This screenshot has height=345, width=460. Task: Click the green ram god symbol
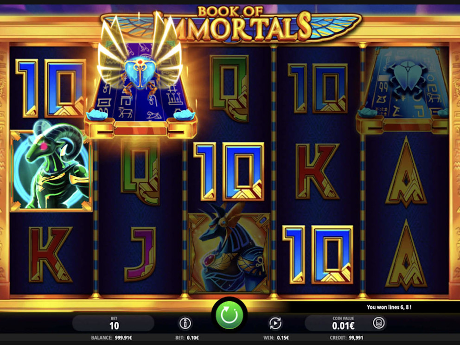(51, 167)
